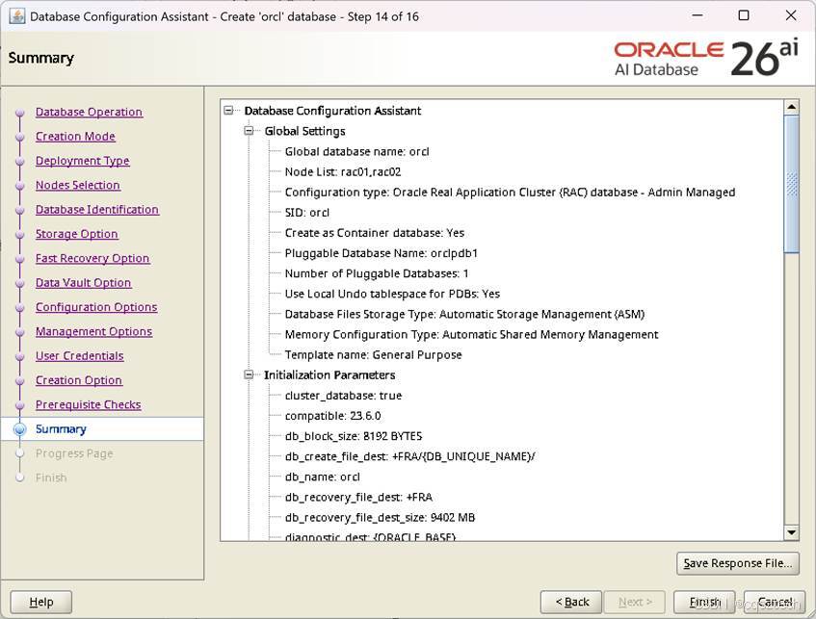
Task: Select 'Create as Container database: Yes' row
Action: pos(375,233)
